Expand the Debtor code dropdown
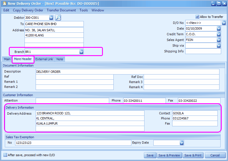This screenshot has height=161, width=228. [x=51, y=18]
